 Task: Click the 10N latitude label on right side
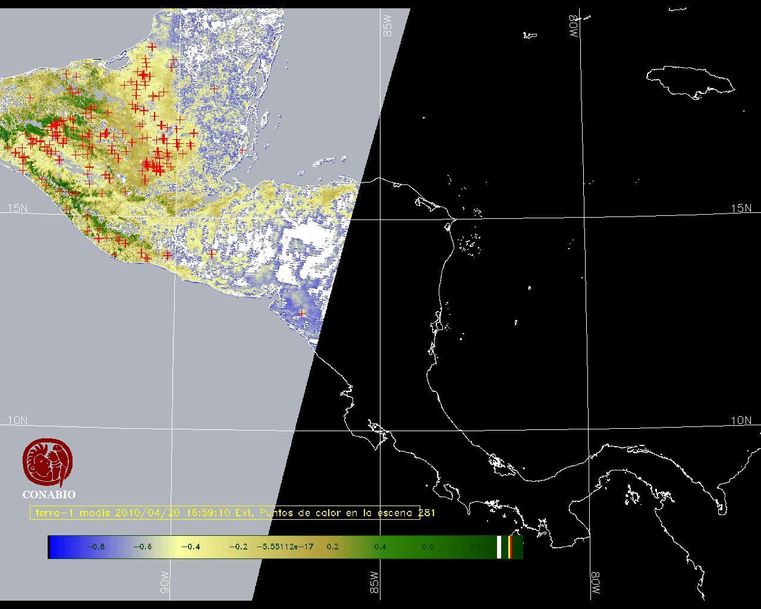pyautogui.click(x=741, y=420)
